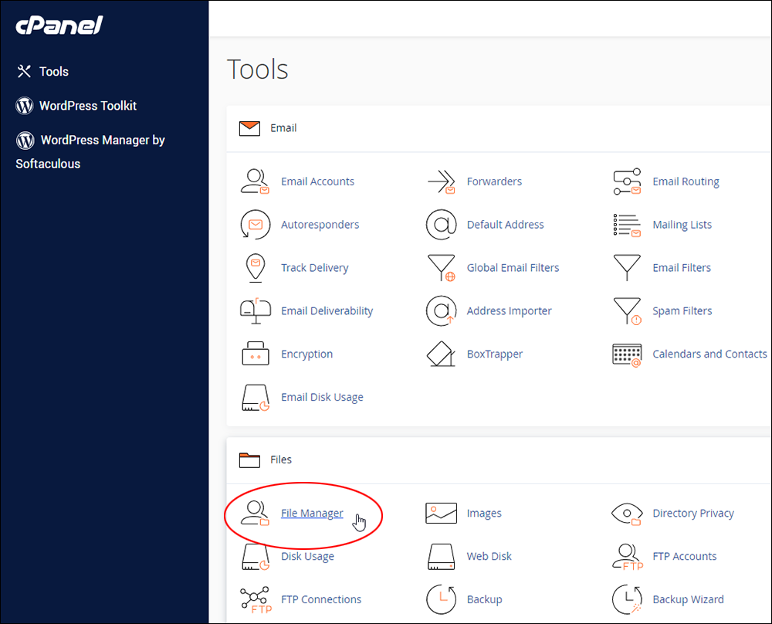Image resolution: width=772 pixels, height=624 pixels.
Task: Open the Default Address link
Action: click(x=505, y=225)
